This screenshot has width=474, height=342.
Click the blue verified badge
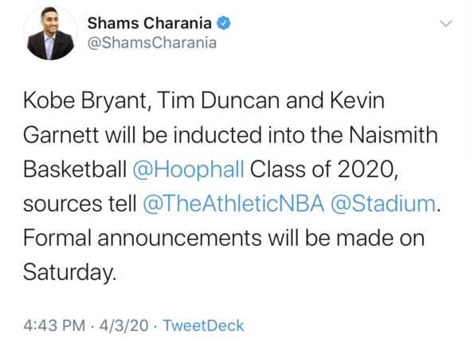point(224,23)
